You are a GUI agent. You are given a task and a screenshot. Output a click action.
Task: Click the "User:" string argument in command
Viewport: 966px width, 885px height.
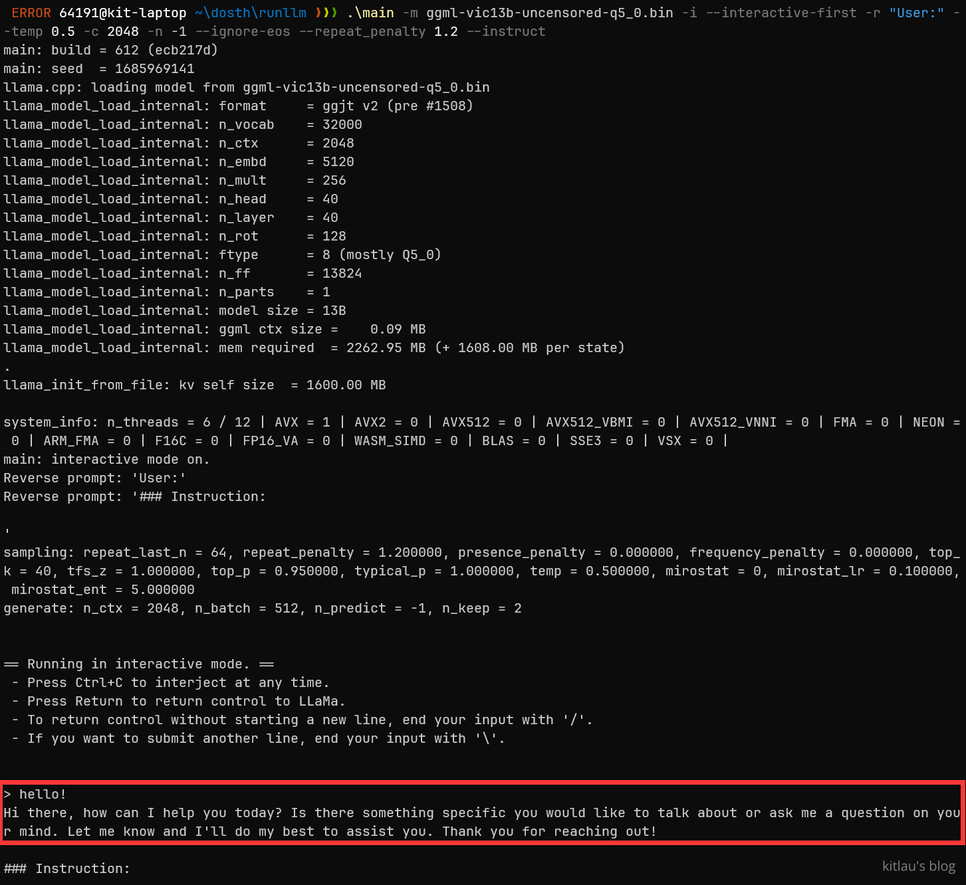pyautogui.click(x=916, y=13)
